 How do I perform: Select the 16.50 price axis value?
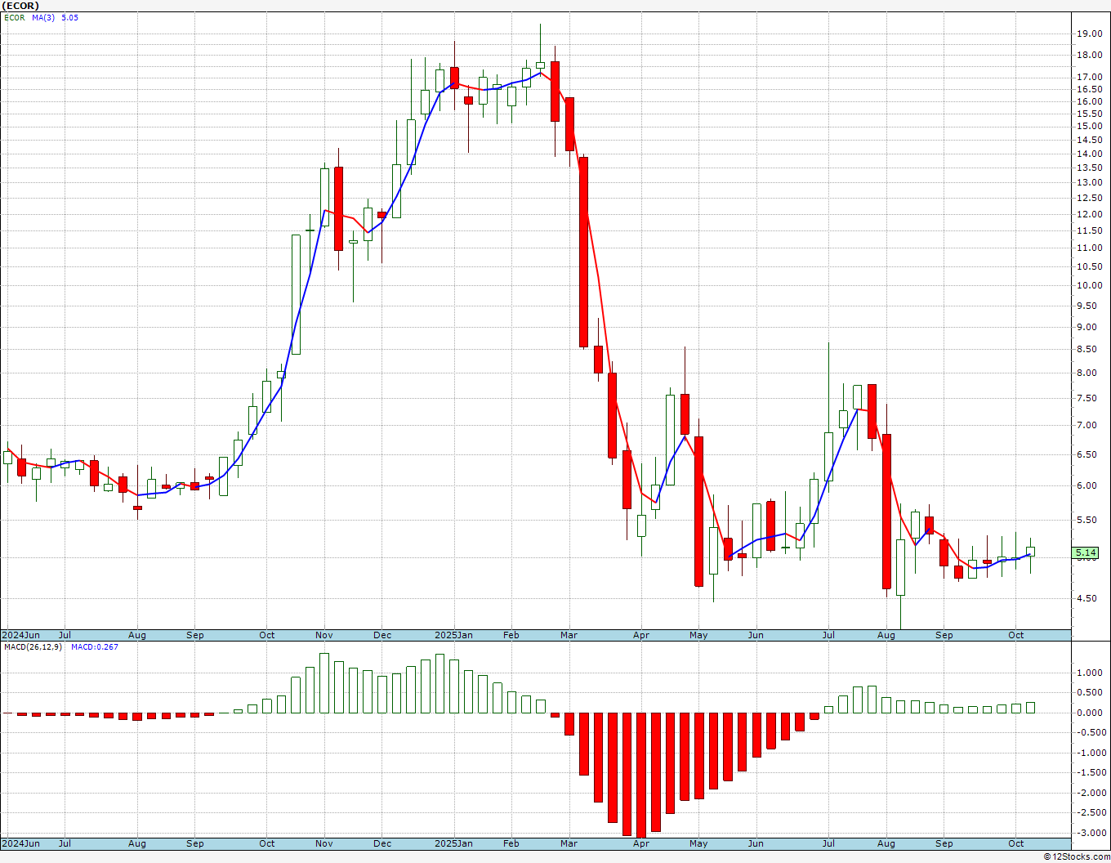point(1089,89)
